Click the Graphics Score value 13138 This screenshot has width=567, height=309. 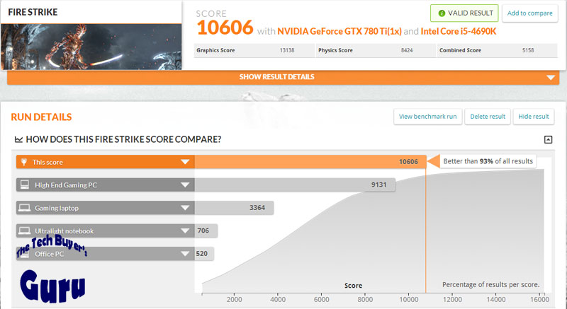click(x=287, y=50)
